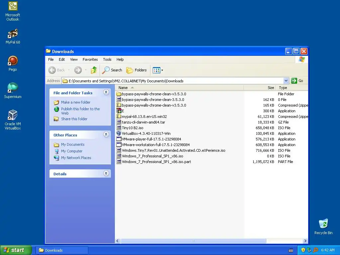Sort by the Type column header

[292, 88]
